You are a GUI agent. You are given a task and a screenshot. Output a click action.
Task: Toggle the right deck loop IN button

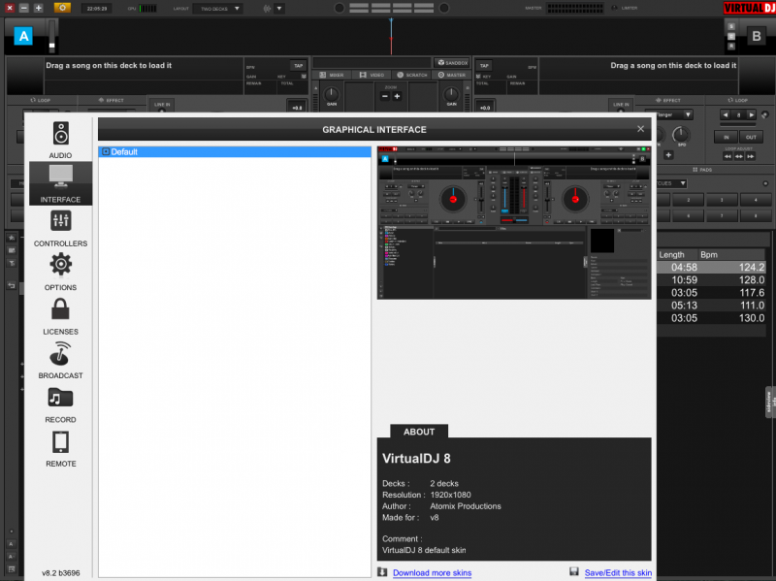point(726,137)
